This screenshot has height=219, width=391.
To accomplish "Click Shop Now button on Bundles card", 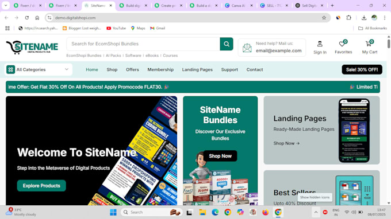I will point(220,156).
